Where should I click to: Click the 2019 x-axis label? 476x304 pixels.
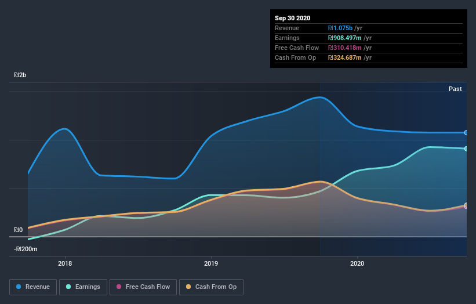211,263
